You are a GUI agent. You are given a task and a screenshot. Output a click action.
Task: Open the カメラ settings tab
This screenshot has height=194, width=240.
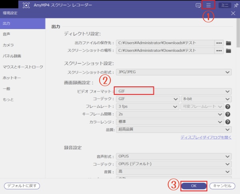coord(23,45)
